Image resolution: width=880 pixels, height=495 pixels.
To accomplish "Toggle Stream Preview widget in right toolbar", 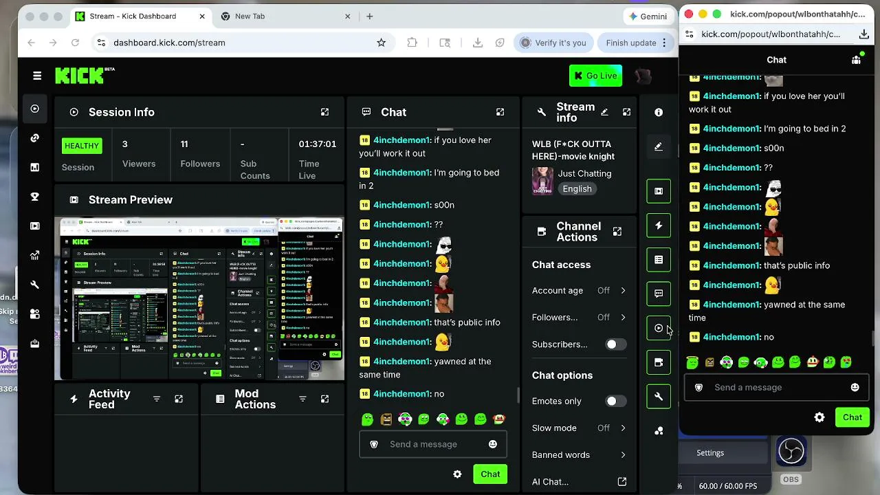I will pos(659,191).
